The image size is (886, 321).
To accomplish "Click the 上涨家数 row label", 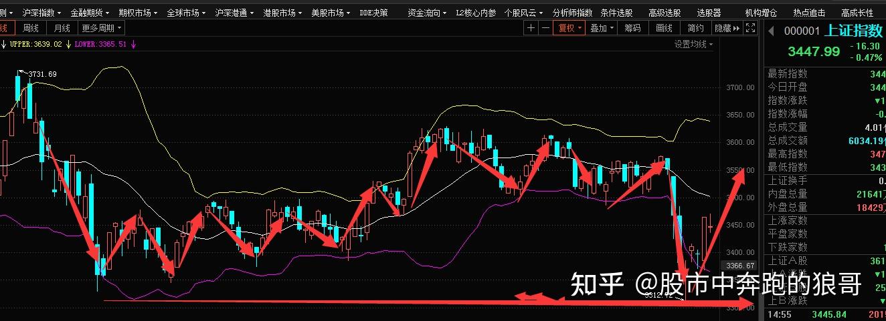I will pyautogui.click(x=788, y=220).
